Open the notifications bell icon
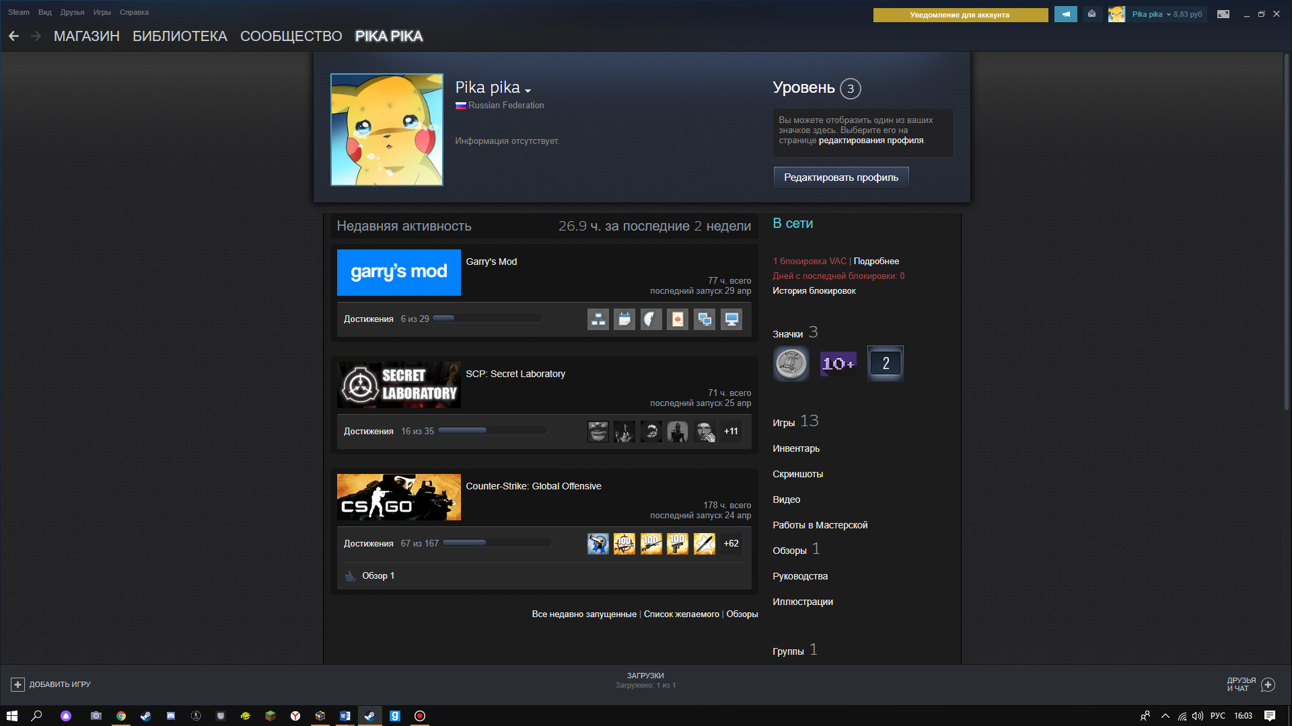 [1091, 14]
